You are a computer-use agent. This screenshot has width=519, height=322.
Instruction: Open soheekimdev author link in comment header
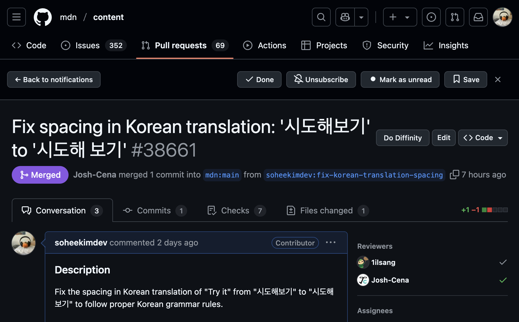(x=81, y=243)
